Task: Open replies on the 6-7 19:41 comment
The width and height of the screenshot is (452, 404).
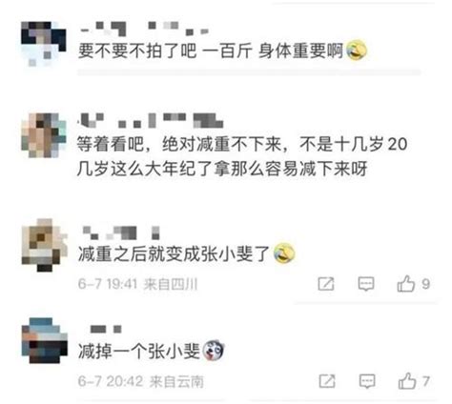Action: [366, 284]
